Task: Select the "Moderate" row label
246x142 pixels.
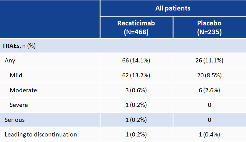Action: (23, 90)
